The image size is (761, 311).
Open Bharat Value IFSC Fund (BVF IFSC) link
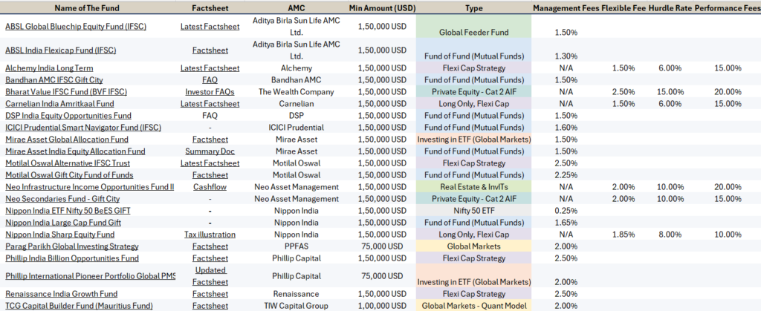click(x=66, y=92)
